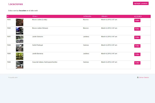Click created date in Museo Juárez (Lobby) row

pos(109,20)
